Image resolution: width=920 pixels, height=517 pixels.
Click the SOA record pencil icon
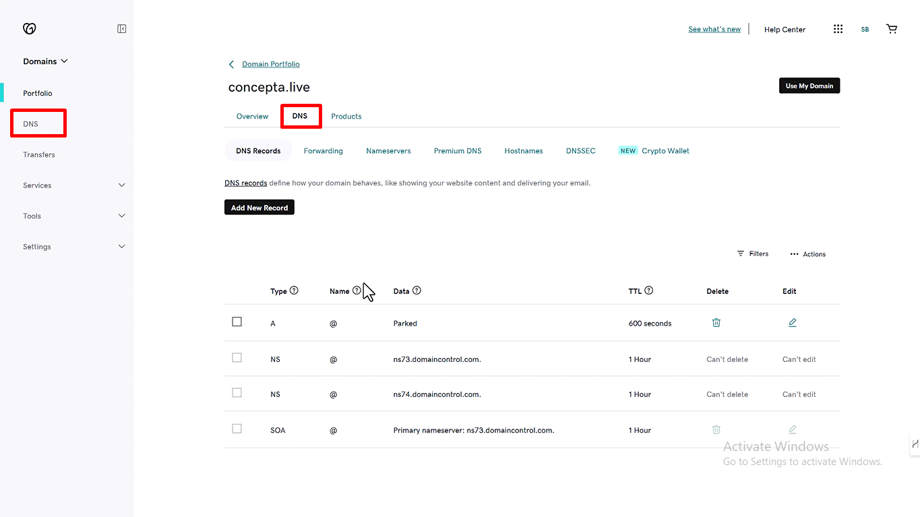coord(793,429)
